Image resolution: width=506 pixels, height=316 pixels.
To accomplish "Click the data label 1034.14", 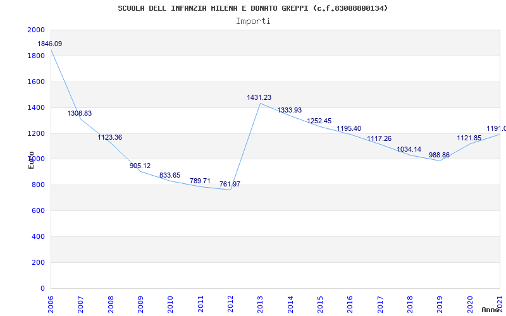I will (409, 150).
